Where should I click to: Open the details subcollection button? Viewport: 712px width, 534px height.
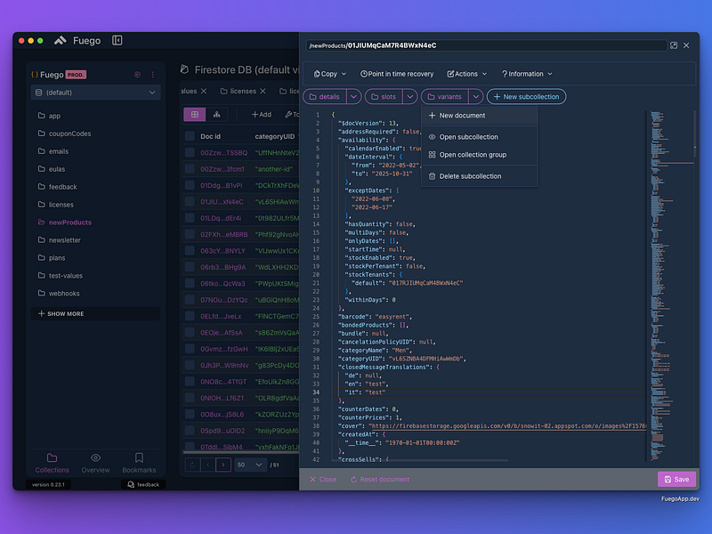tap(325, 97)
